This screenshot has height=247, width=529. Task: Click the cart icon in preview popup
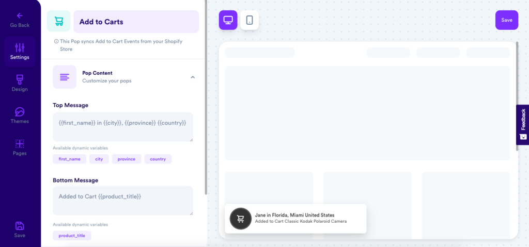tap(241, 219)
